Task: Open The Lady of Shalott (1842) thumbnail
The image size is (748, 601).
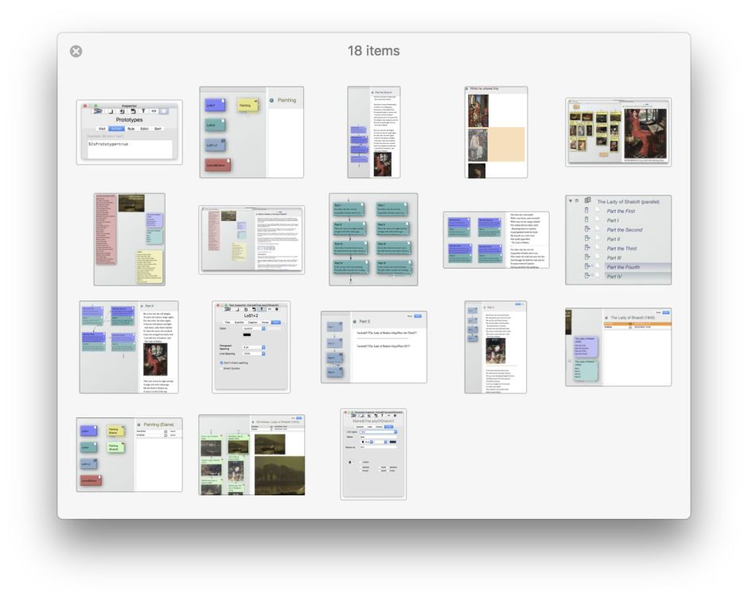Action: [x=618, y=347]
